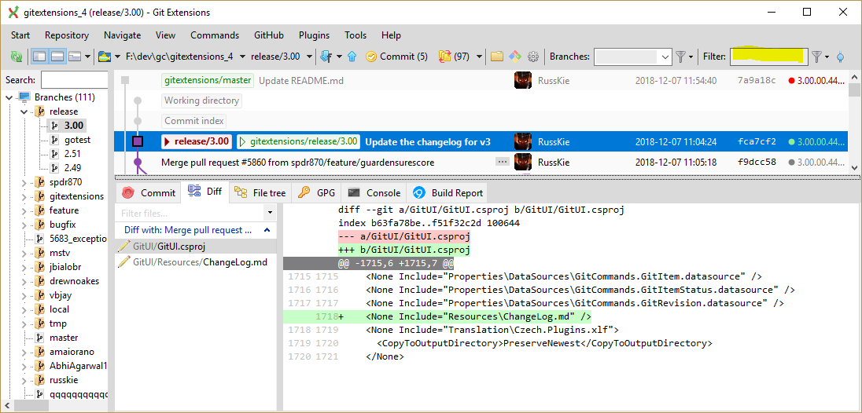Select the 2.49 branch in tree
Viewport: 862px width, 413px height.
coord(72,168)
